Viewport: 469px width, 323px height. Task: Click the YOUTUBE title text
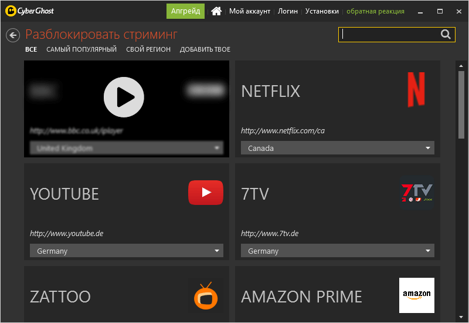(64, 194)
